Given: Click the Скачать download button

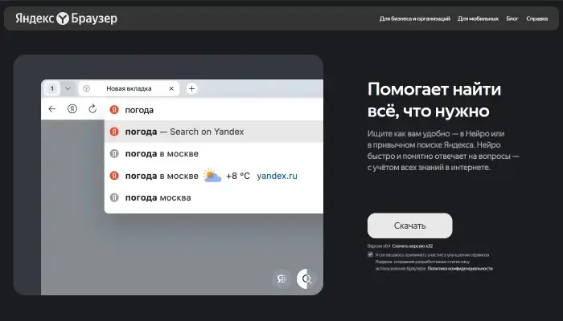Looking at the screenshot, I should 409,226.
